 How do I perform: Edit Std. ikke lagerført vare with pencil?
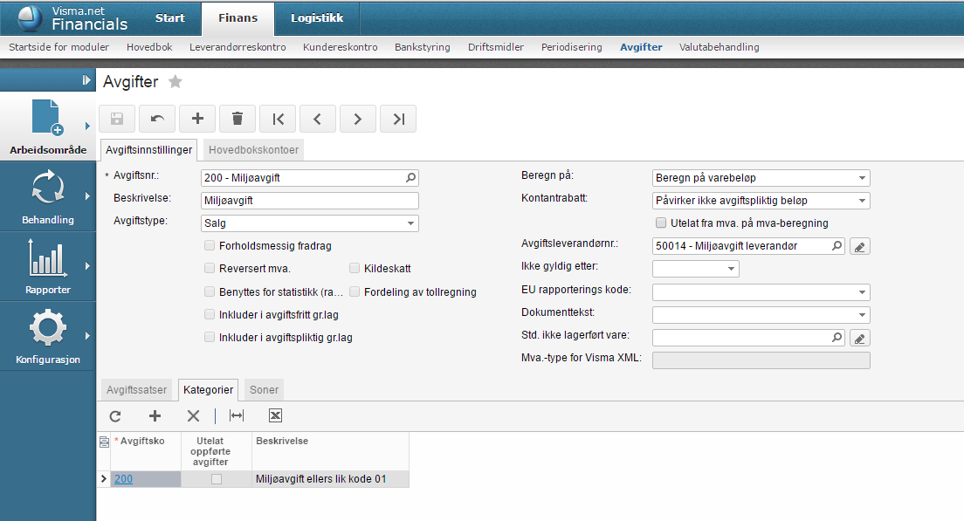[x=859, y=338]
